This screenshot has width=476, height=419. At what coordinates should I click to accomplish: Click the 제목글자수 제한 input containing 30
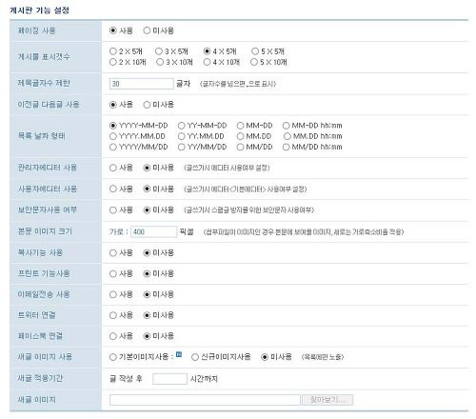coord(142,84)
